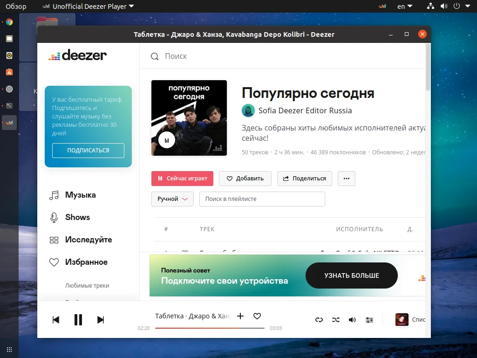Open the three-dots more options menu
Screen dimensions: 477x358
click(347, 179)
